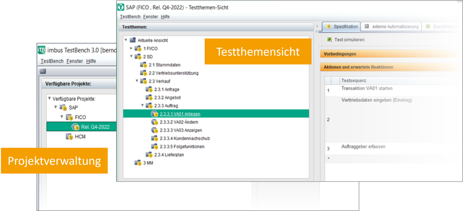The width and height of the screenshot is (463, 211).
Task: Click the FICO icon in the project tree
Action: [x=69, y=117]
